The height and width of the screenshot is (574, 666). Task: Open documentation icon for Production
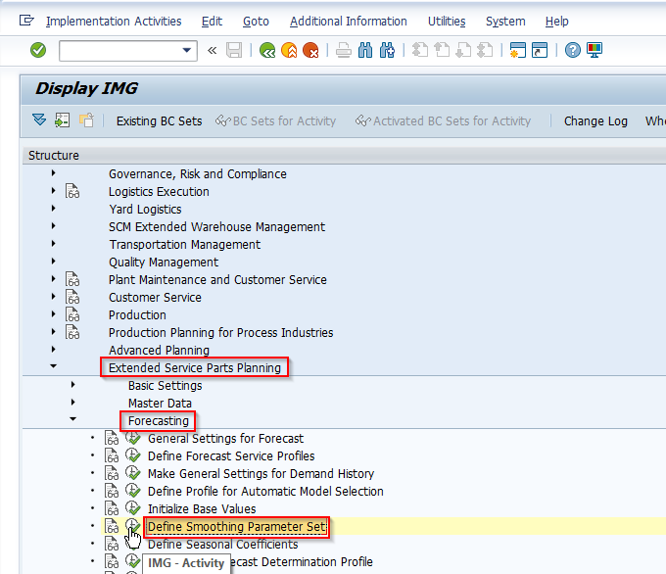pos(72,314)
